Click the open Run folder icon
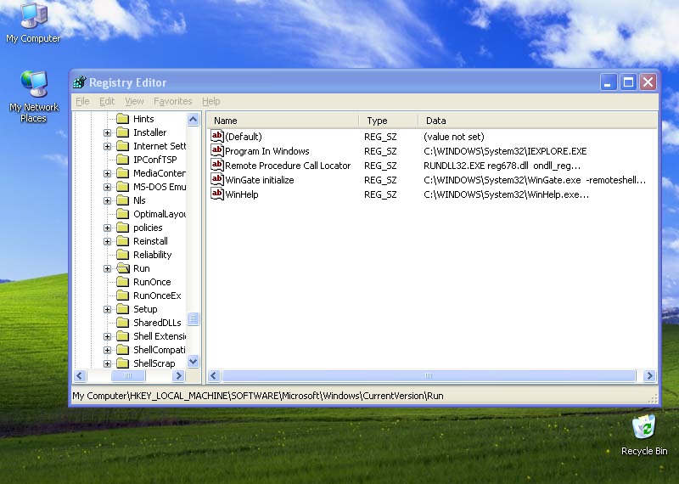679x484 pixels. pos(123,268)
